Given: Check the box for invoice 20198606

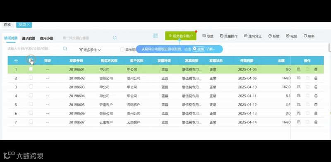Looking at the screenshot, I should [31, 113].
